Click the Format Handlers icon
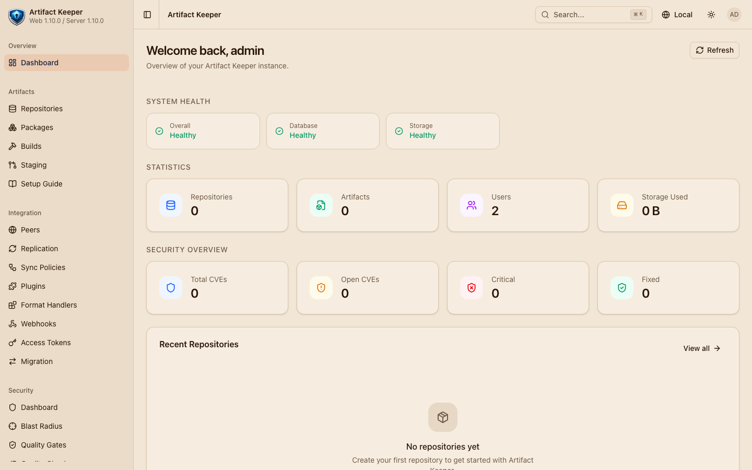 click(13, 305)
